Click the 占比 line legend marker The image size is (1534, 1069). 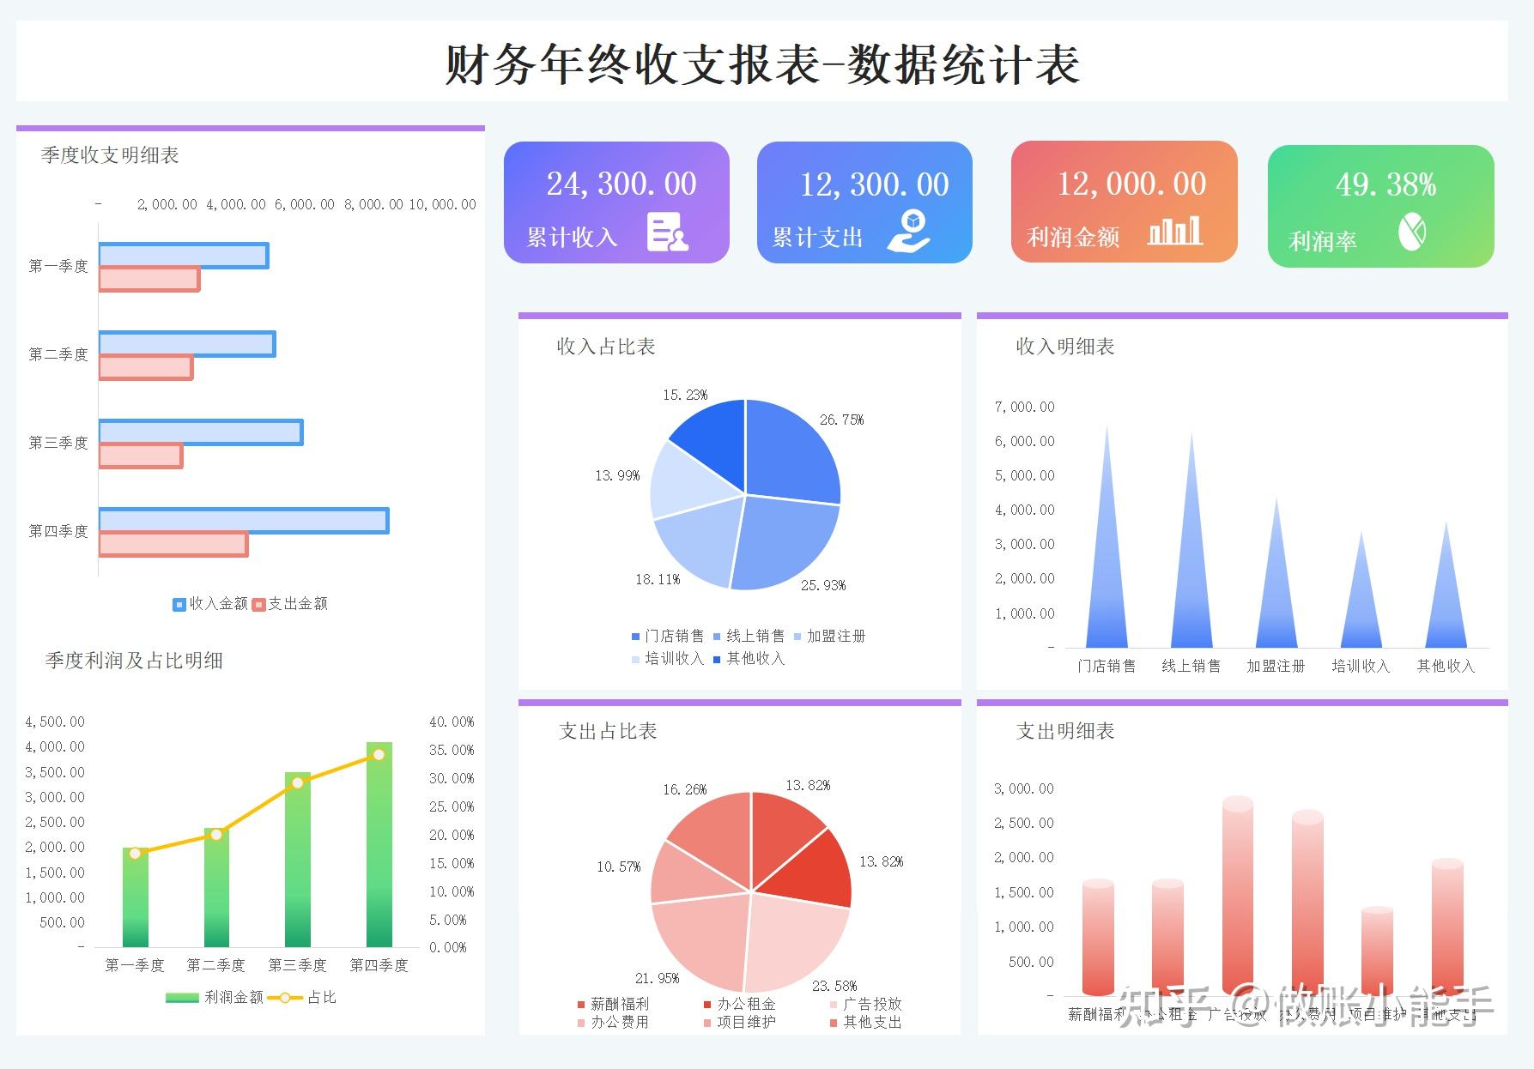285,998
